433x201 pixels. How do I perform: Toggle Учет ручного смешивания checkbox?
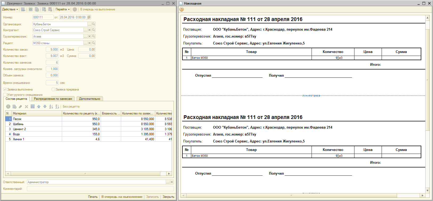tap(5, 95)
